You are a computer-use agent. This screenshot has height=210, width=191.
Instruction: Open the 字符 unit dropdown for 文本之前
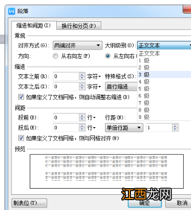pyautogui.click(x=94, y=77)
